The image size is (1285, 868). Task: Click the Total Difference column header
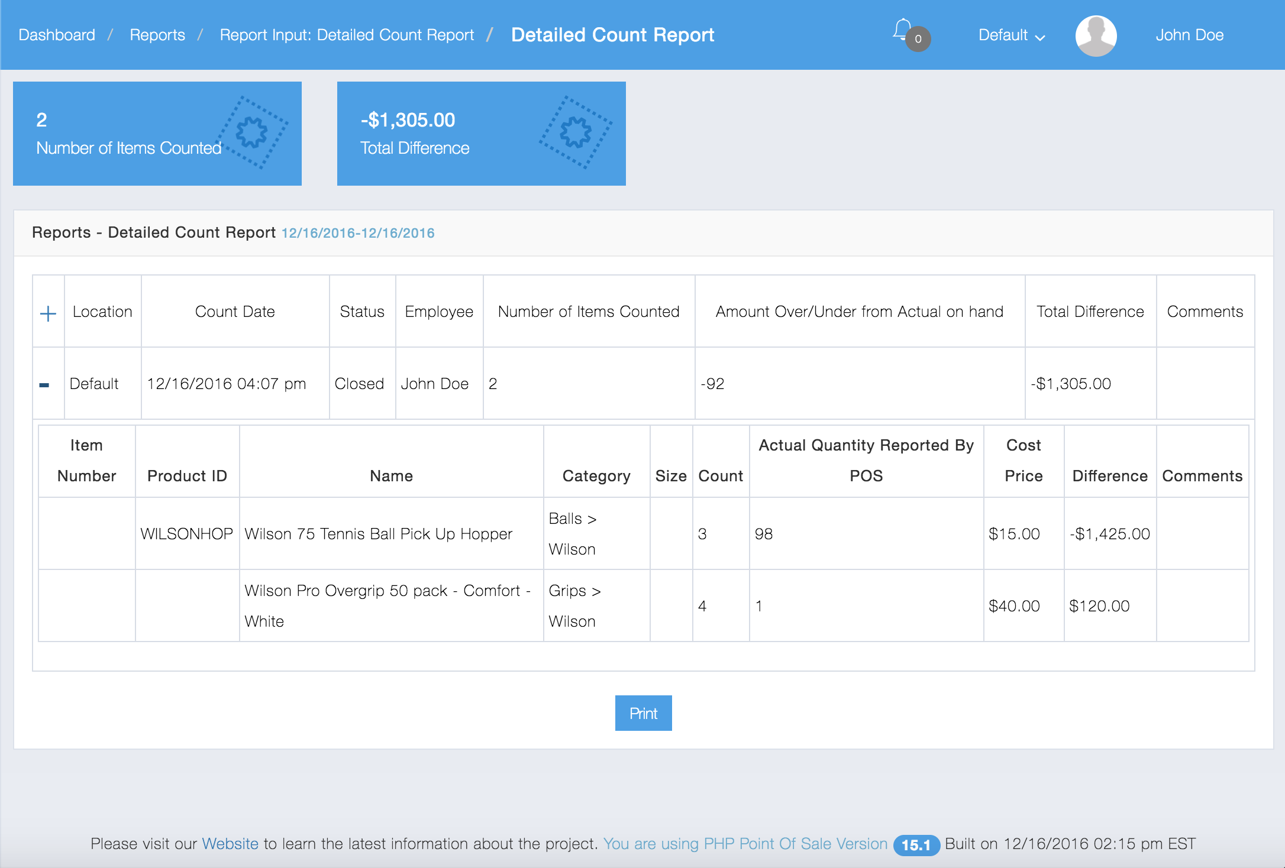pyautogui.click(x=1090, y=312)
